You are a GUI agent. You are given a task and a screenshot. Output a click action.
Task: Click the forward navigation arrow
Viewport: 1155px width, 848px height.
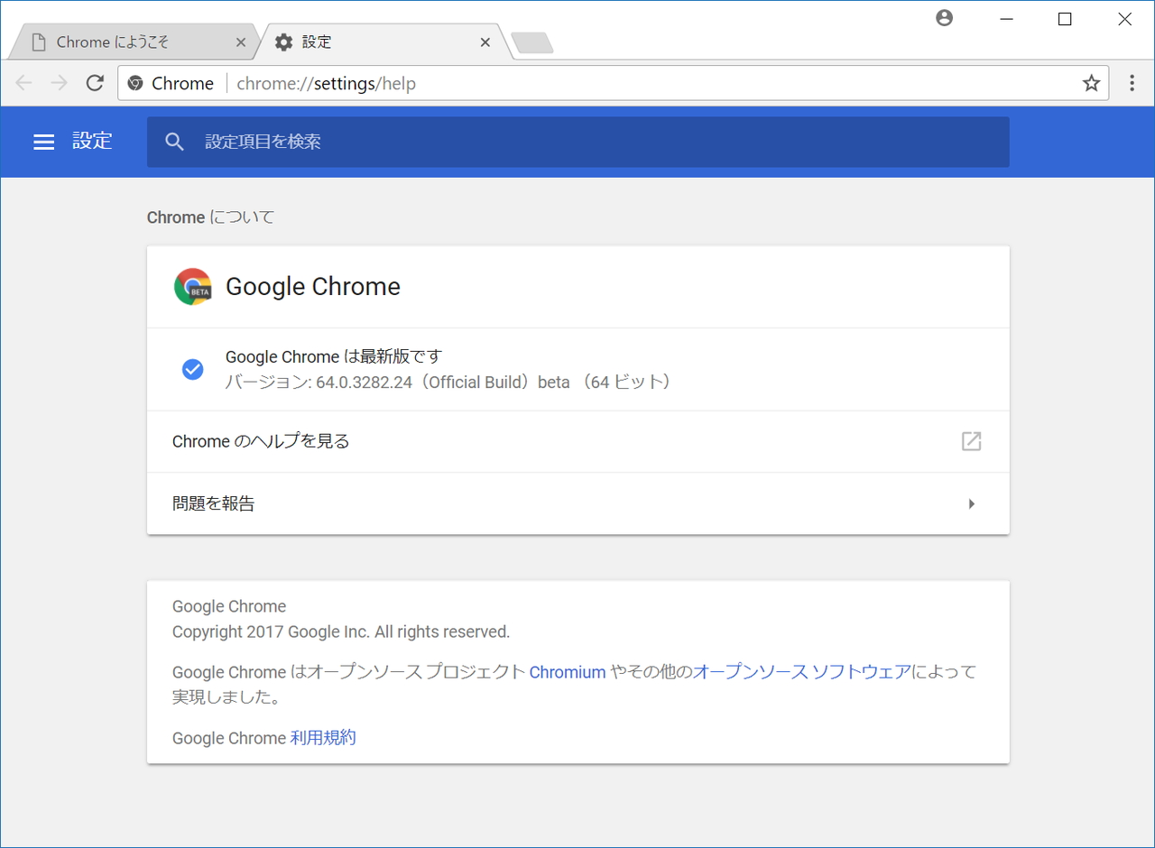[x=59, y=82]
